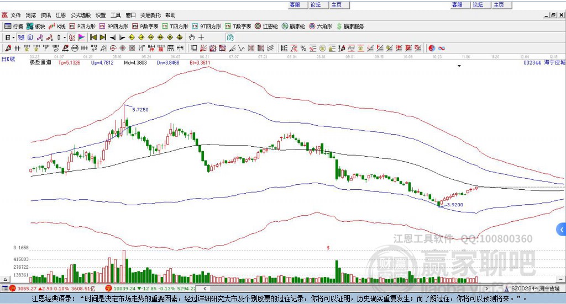566x304 pixels.
Task: Select the crosshair plus cursor tool
Action: [x=201, y=38]
